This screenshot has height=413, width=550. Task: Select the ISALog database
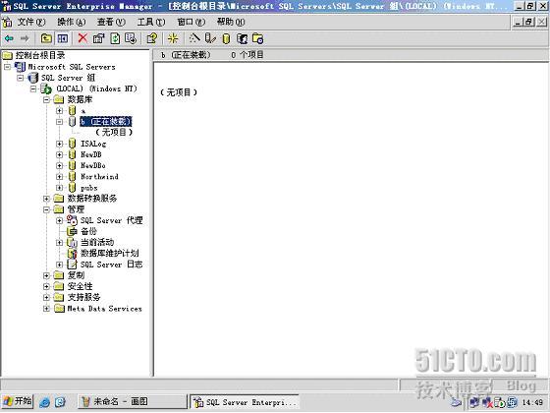click(x=93, y=144)
